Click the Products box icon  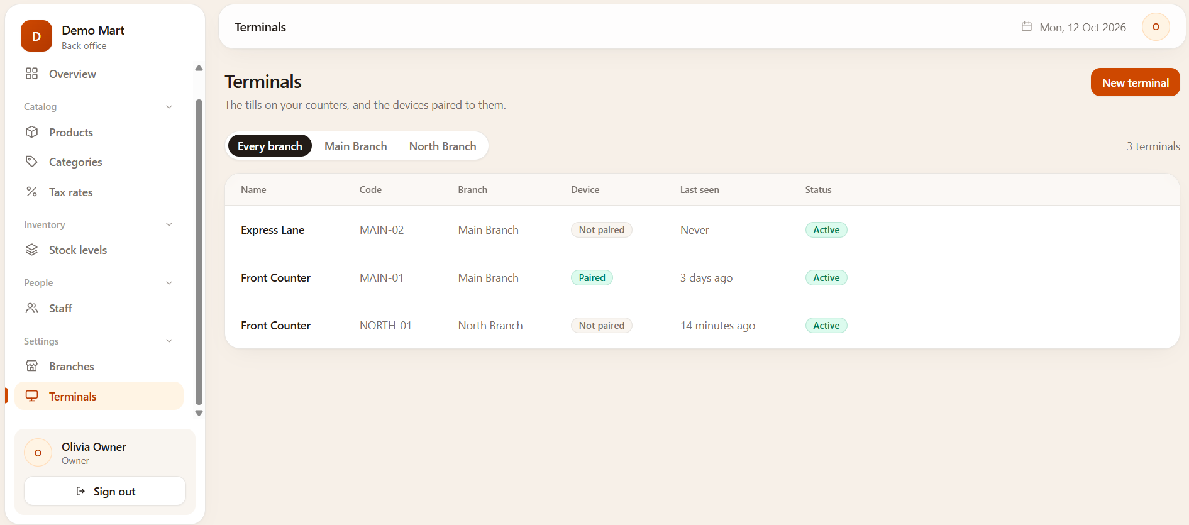coord(31,132)
